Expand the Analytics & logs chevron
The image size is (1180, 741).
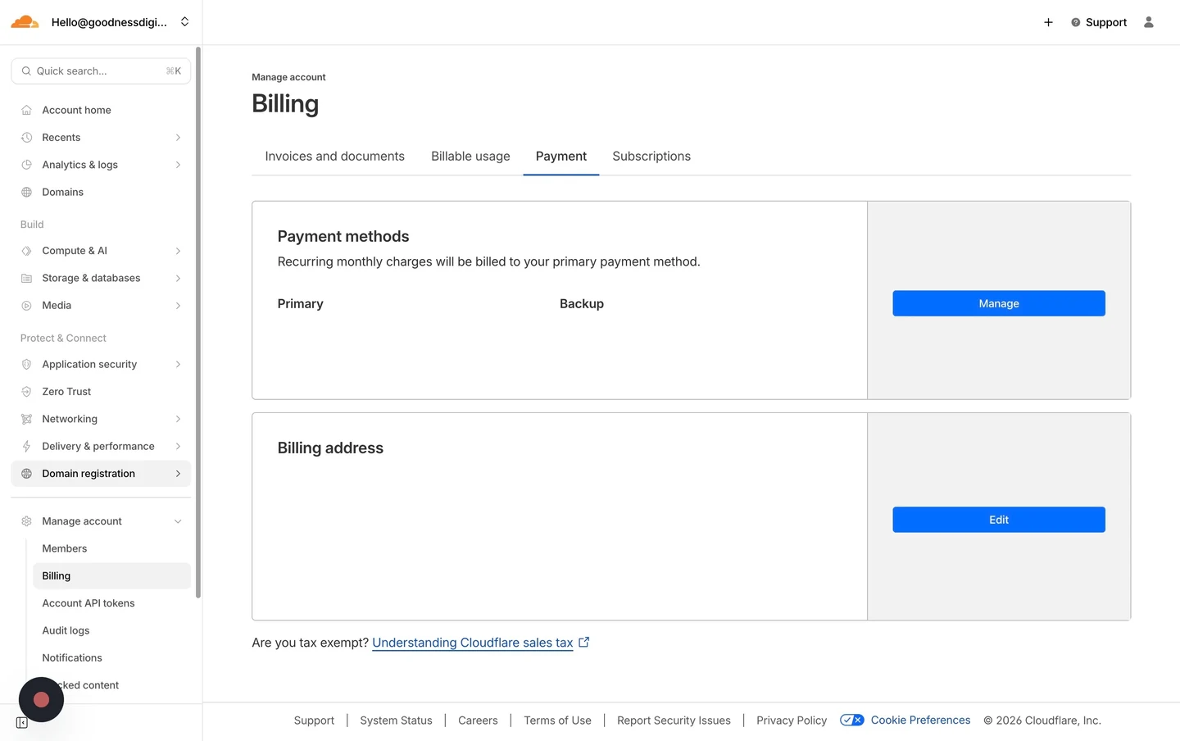(x=178, y=165)
